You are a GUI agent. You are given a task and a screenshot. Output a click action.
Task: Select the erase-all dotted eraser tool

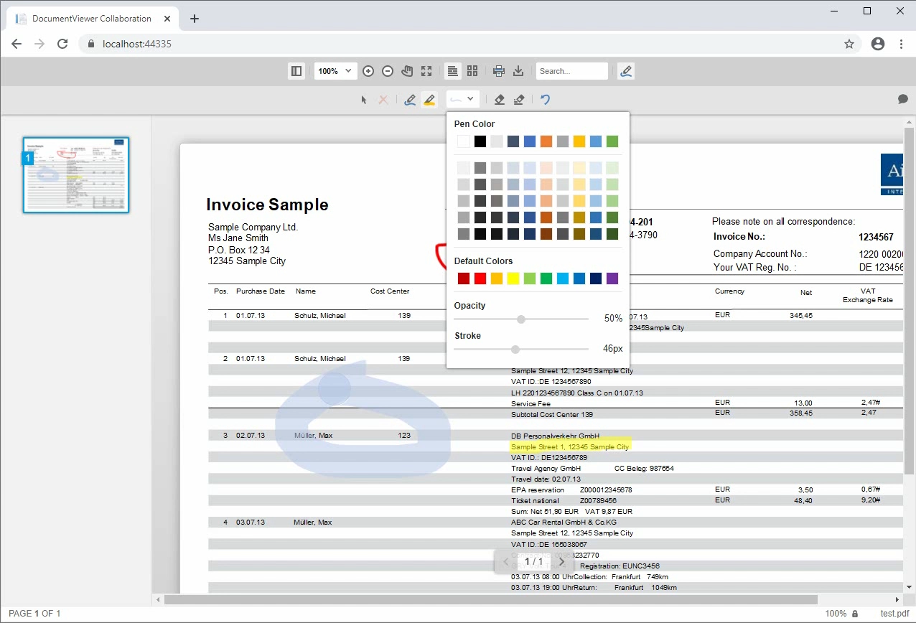(x=519, y=100)
